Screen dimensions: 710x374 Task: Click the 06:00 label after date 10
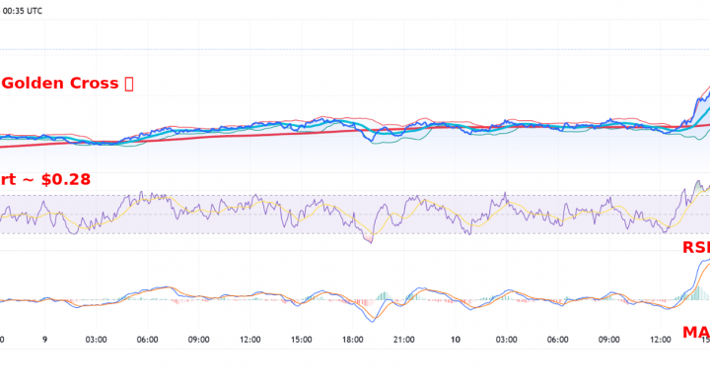coord(557,340)
